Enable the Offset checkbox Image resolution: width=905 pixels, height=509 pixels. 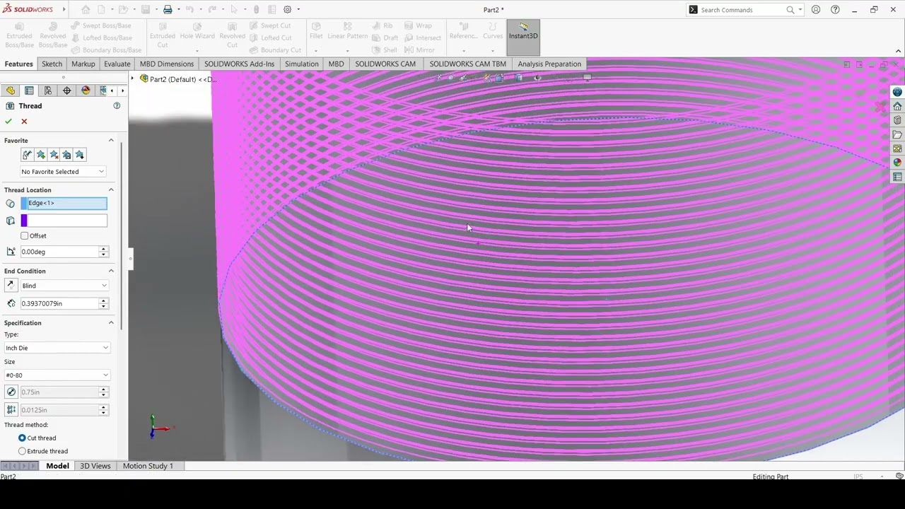pos(25,236)
